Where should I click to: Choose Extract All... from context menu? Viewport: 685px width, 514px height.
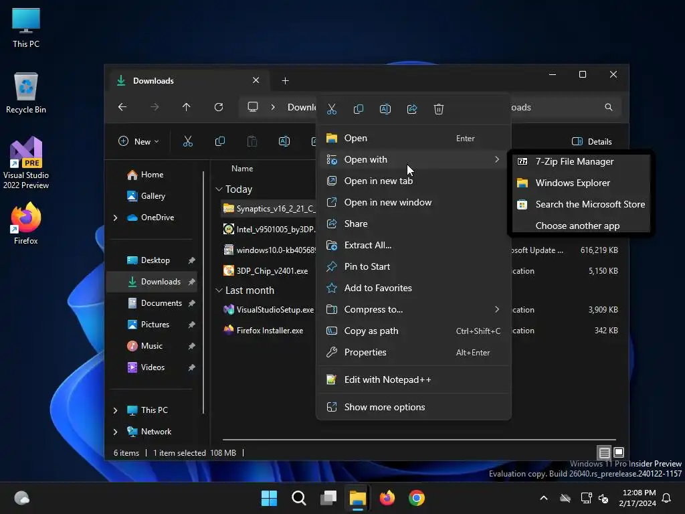tap(413, 245)
